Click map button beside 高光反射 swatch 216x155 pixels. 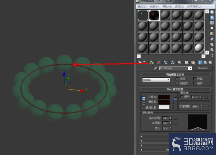pos(172,106)
